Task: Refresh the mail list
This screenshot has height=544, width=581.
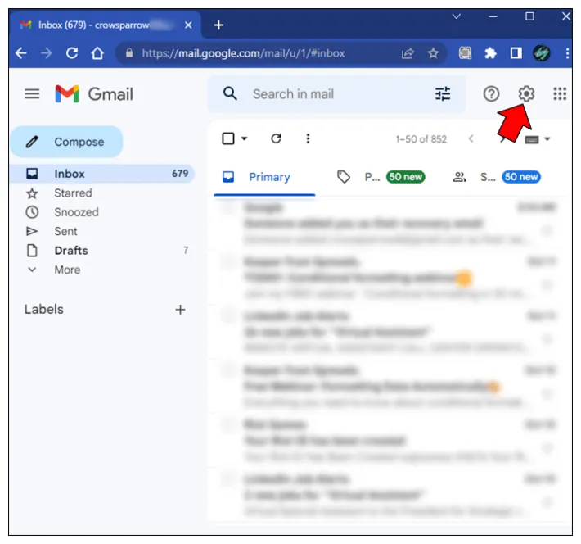Action: [276, 138]
